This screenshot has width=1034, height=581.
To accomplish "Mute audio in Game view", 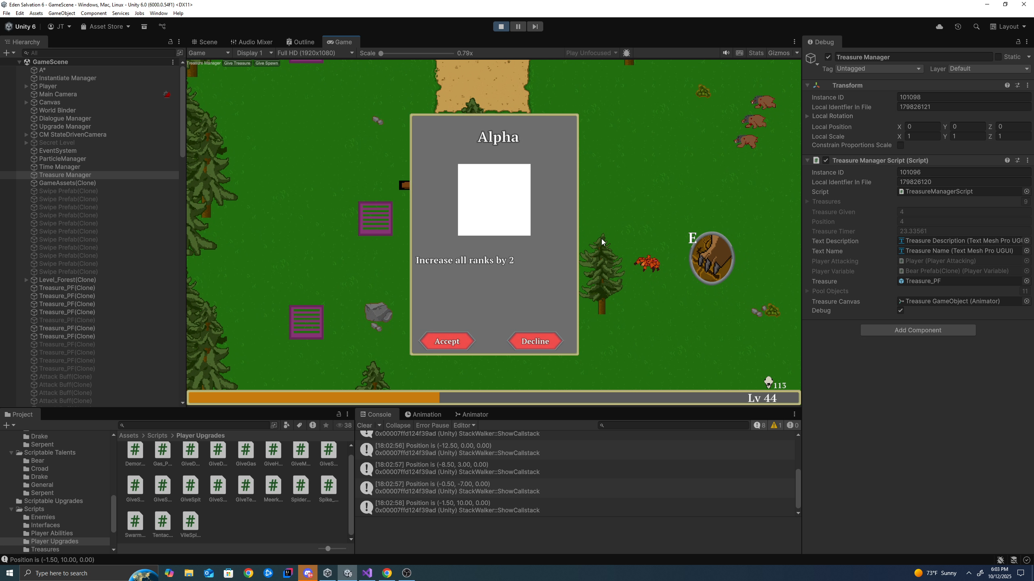I will [726, 53].
